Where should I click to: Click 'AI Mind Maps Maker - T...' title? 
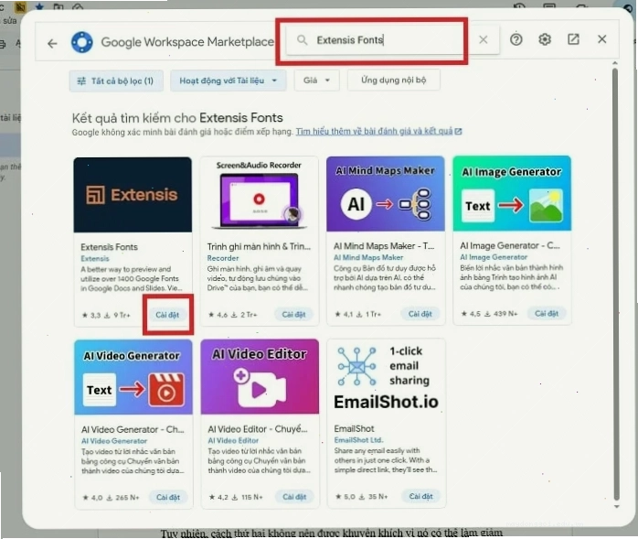click(384, 246)
